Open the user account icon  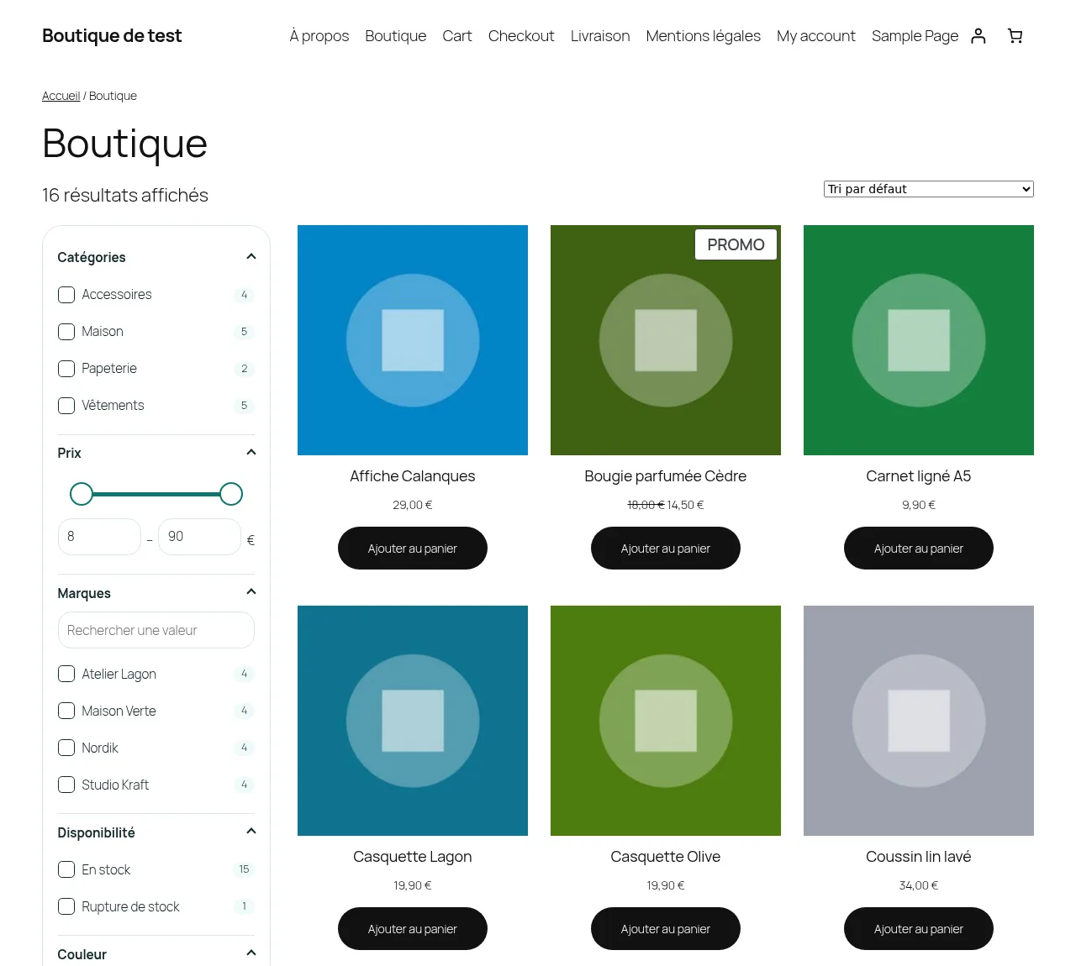pos(978,36)
